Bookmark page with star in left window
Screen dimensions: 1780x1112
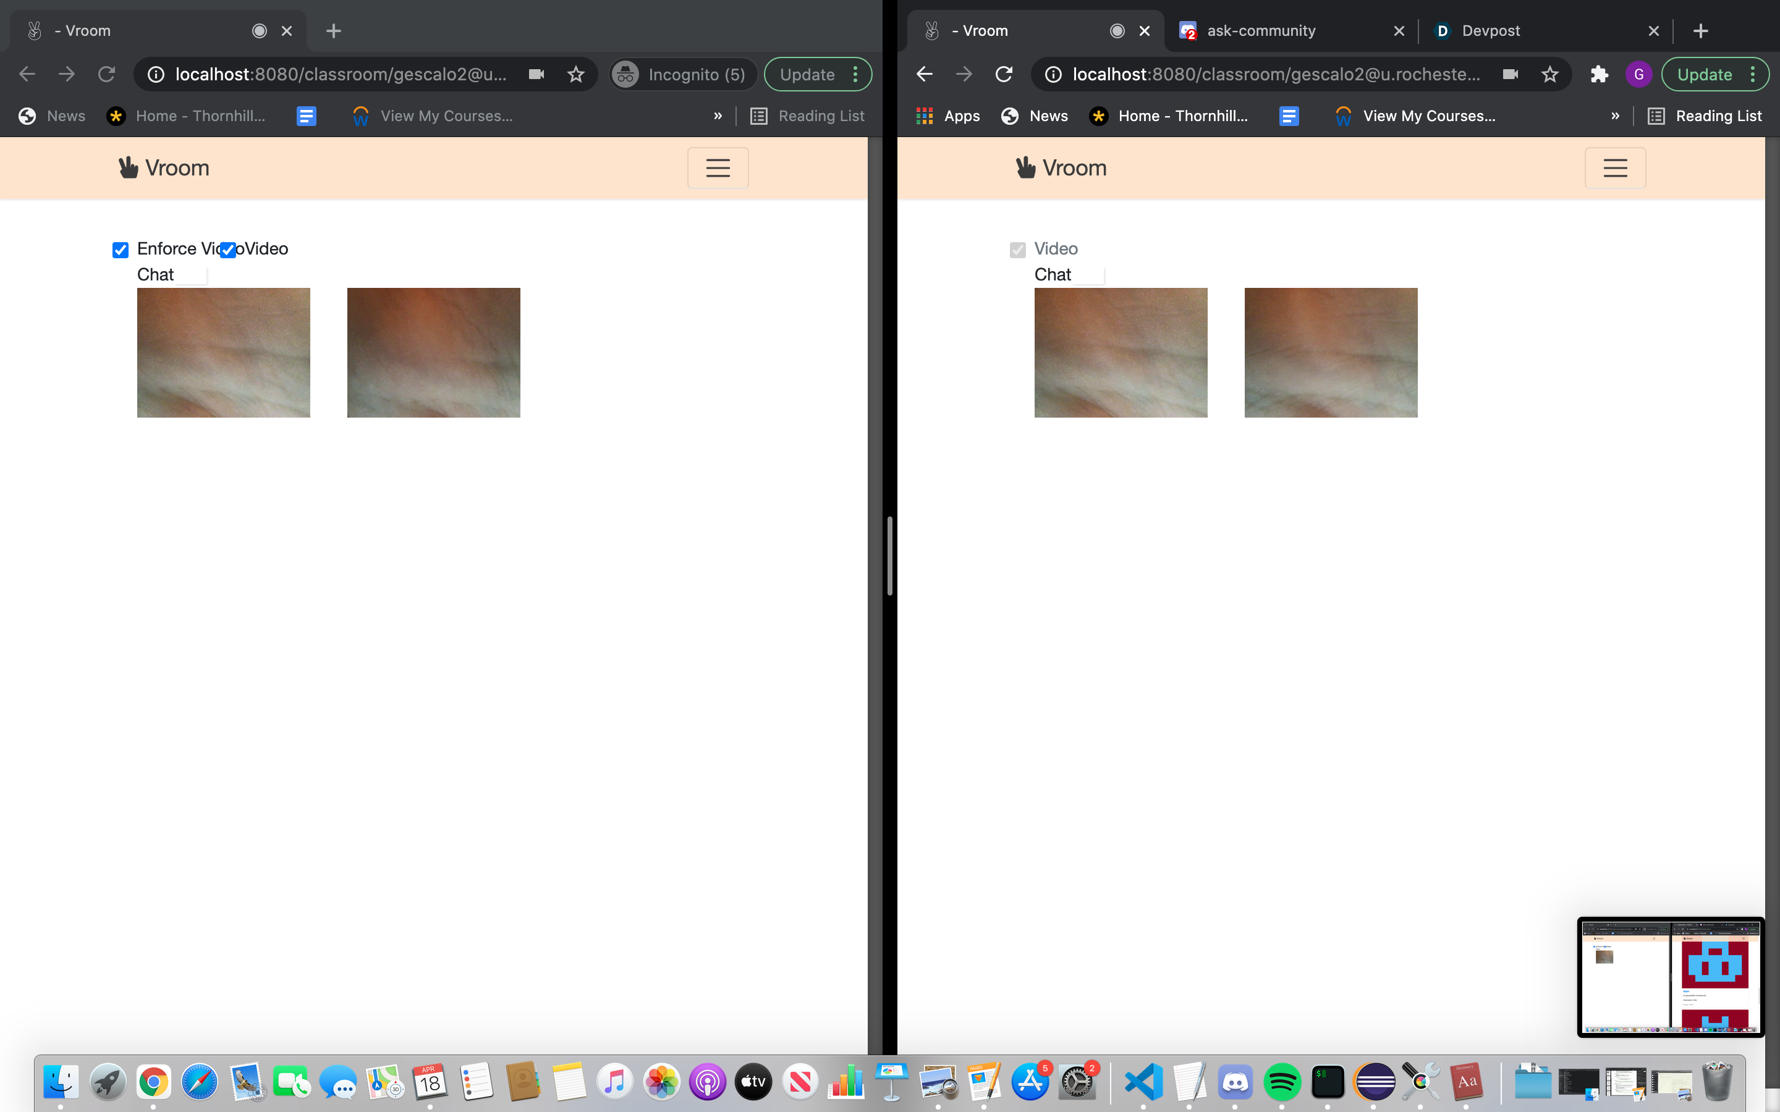pos(576,74)
